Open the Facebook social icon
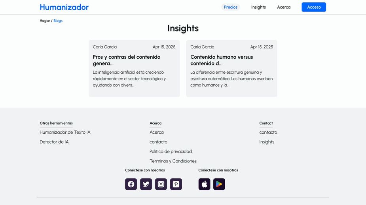The image size is (366, 205). pyautogui.click(x=131, y=184)
